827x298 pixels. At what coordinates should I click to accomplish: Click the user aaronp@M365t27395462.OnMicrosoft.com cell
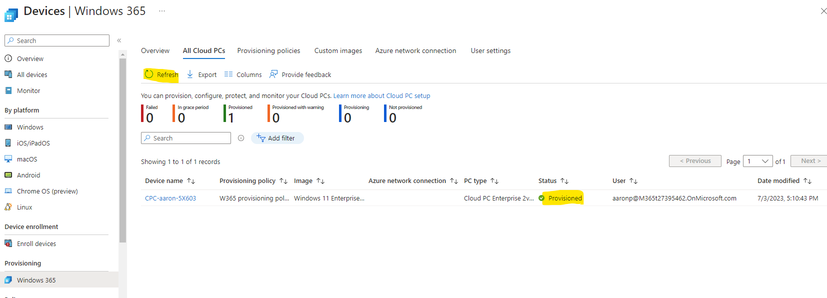[674, 198]
